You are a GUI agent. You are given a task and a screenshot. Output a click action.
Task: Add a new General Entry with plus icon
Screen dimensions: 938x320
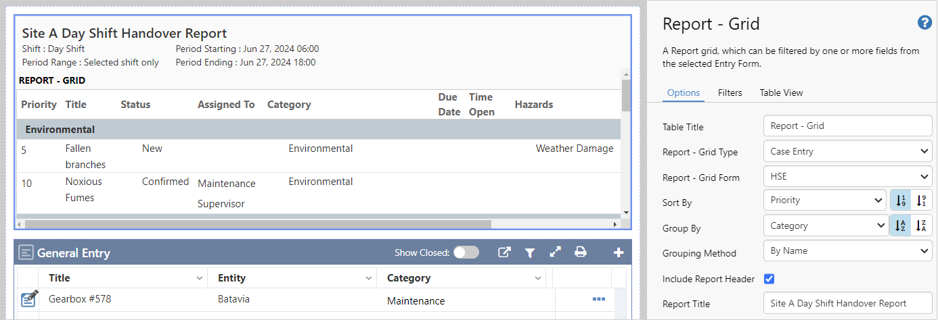618,252
